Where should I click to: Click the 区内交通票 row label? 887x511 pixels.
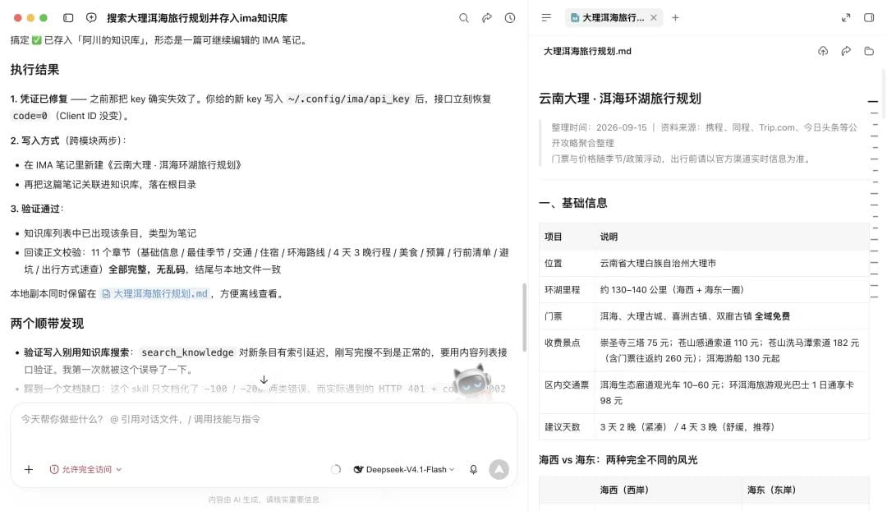[x=567, y=384]
